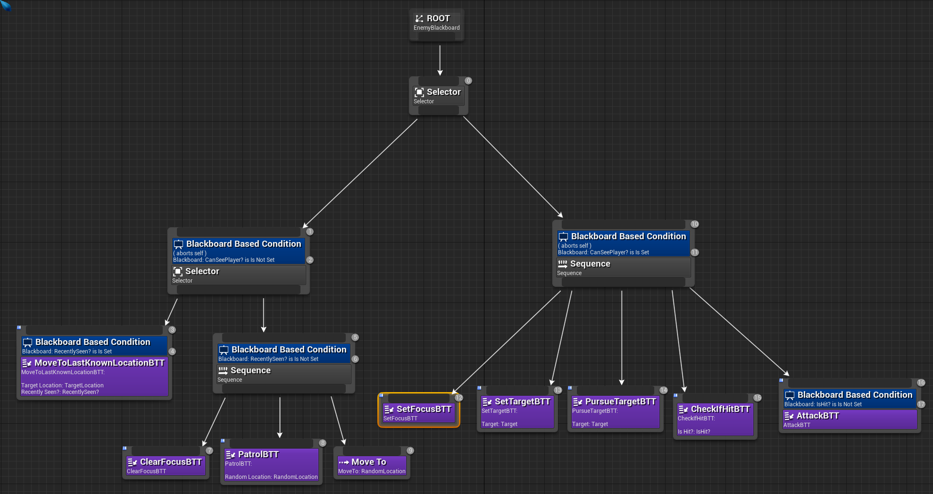Select Sequence under RecentlySeen? Is Not Set
Screen dimensions: 933x494
pos(284,374)
